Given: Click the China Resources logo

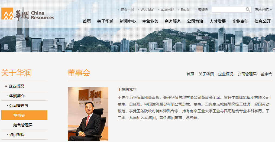Looking at the screenshot, I should tap(28, 14).
